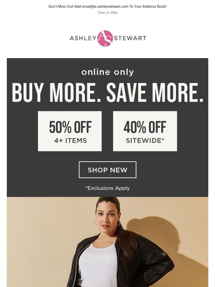Click the 'Don't Miss Out!' header text
This screenshot has width=215, height=287.
pos(61,6)
